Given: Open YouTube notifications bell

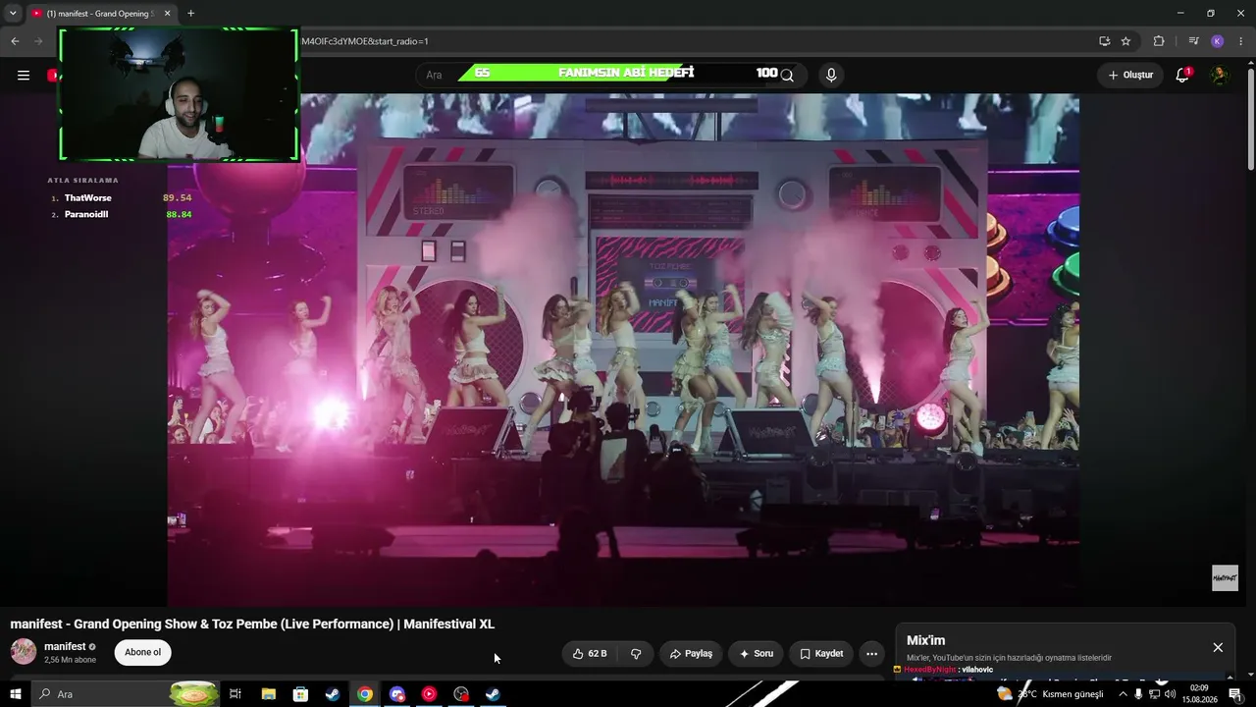Looking at the screenshot, I should pos(1182,76).
